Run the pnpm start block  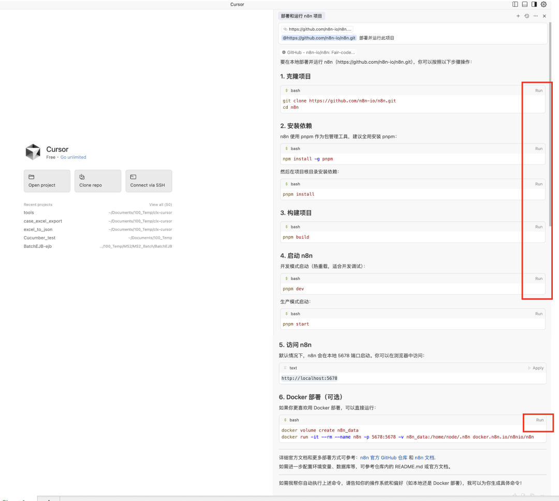pyautogui.click(x=539, y=314)
